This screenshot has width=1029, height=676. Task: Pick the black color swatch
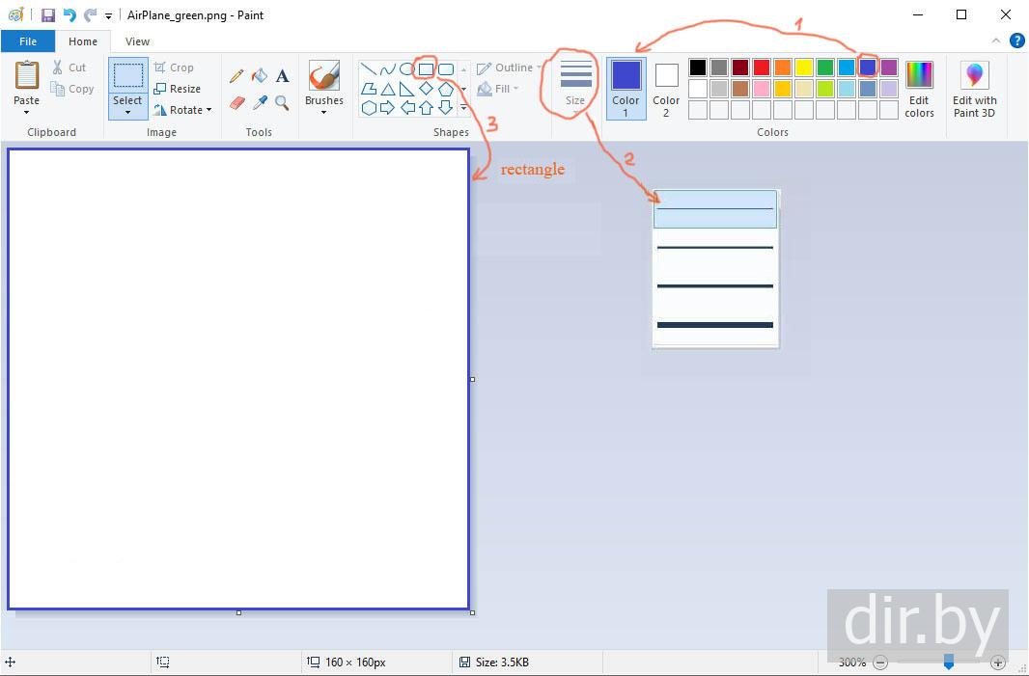click(698, 67)
